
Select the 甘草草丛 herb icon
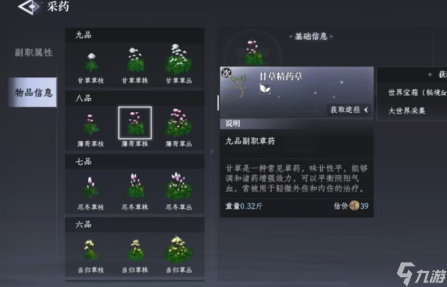pos(179,59)
